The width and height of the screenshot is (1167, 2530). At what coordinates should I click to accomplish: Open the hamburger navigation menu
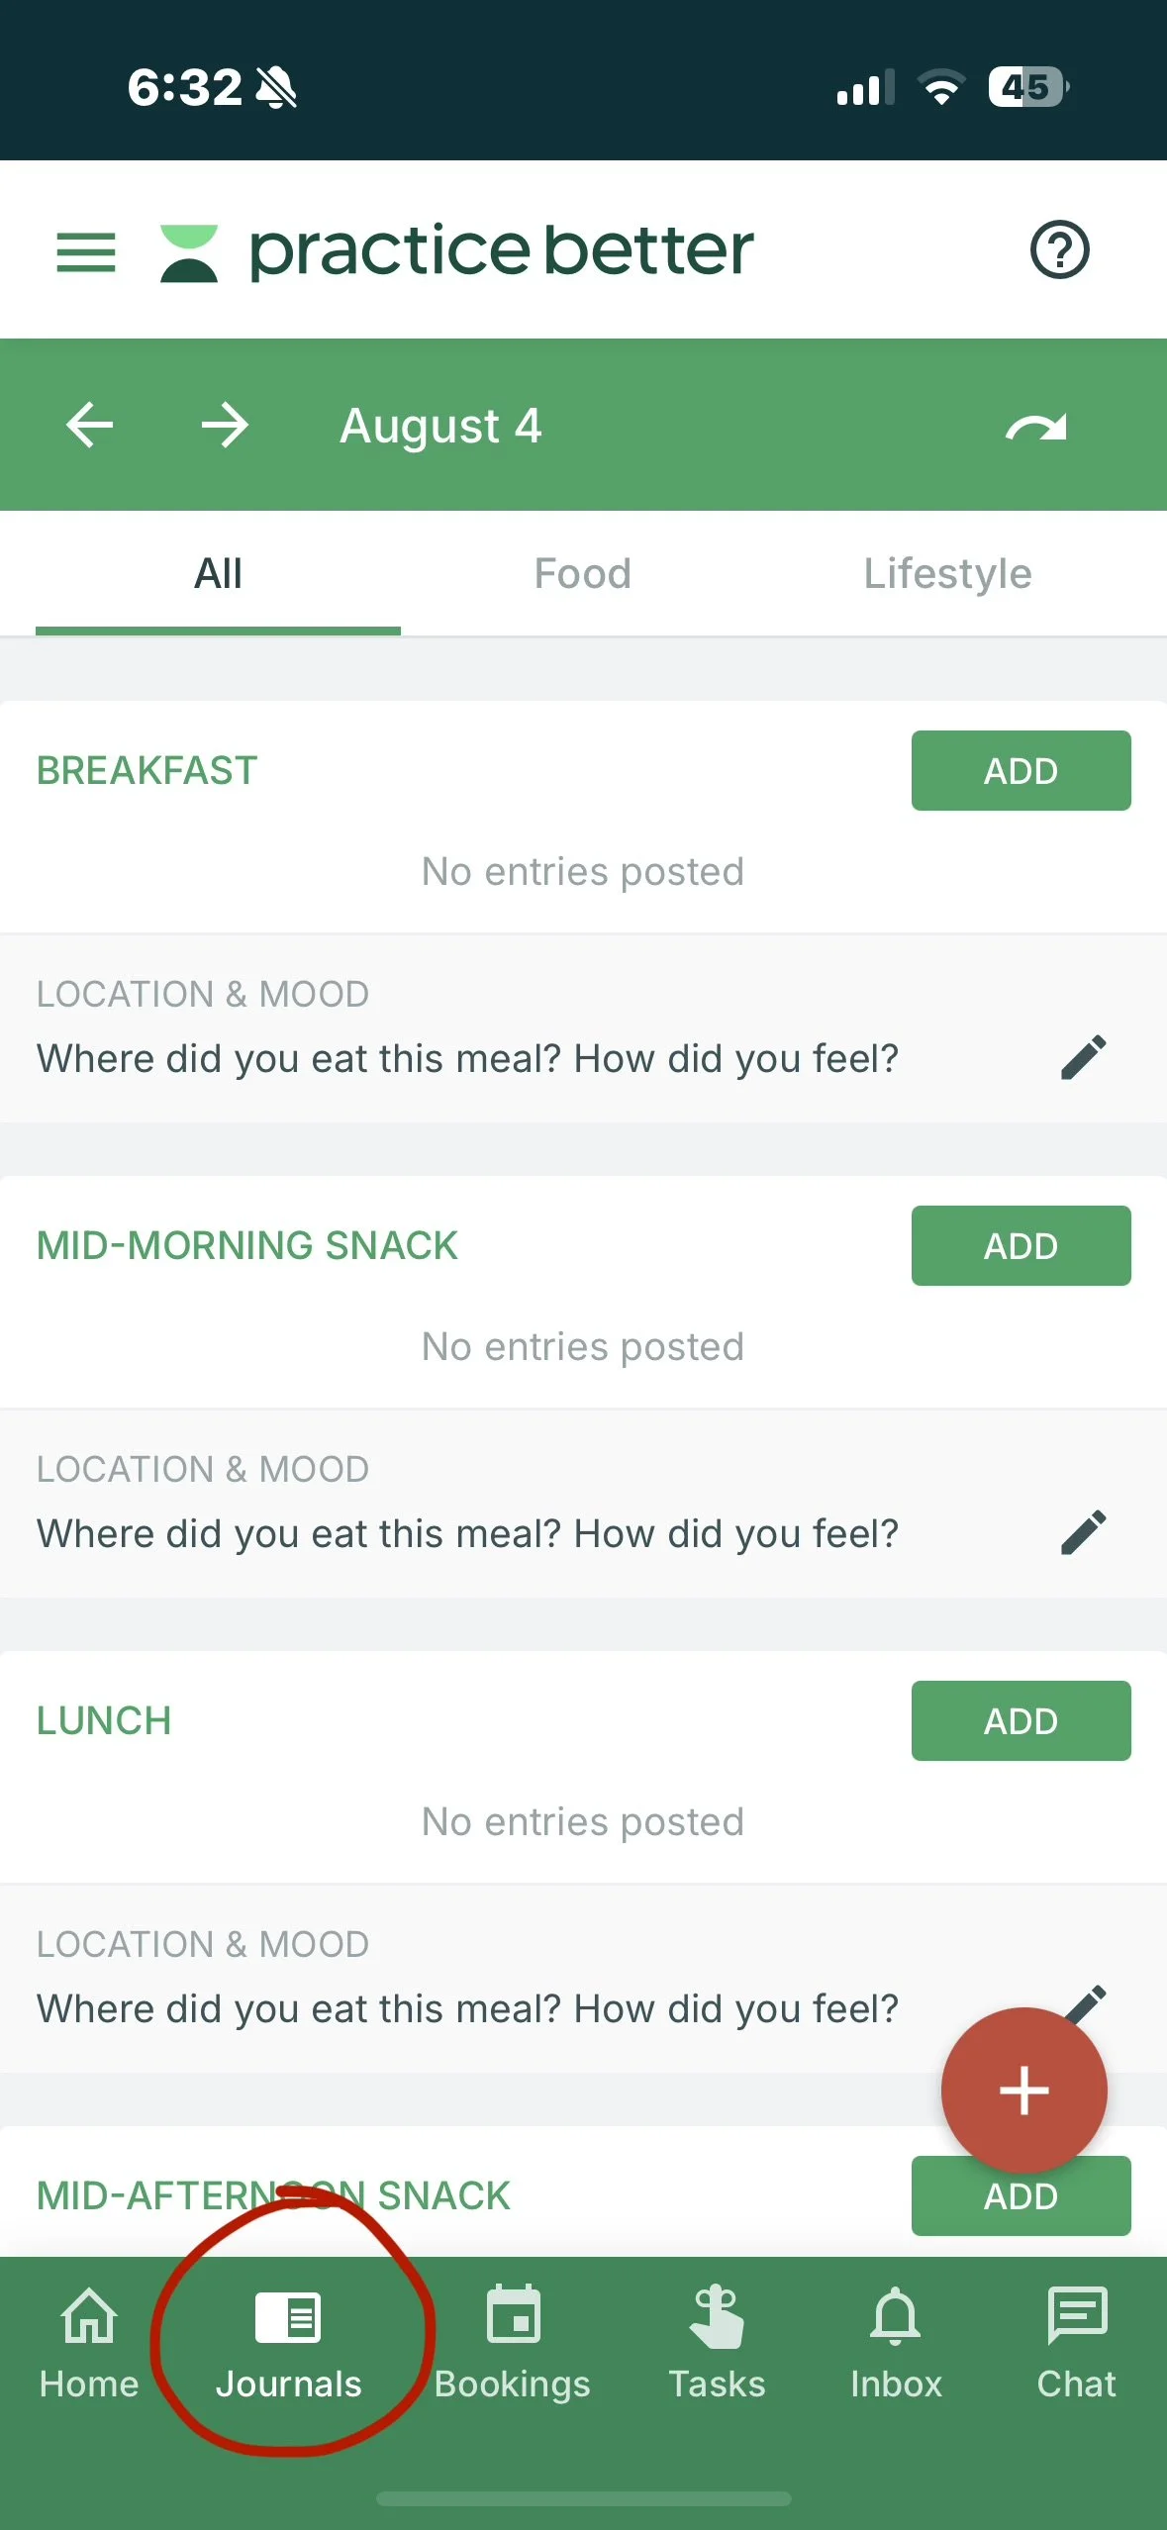click(x=86, y=251)
